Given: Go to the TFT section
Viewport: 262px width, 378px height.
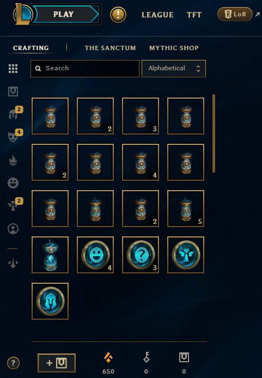Looking at the screenshot, I should (194, 15).
